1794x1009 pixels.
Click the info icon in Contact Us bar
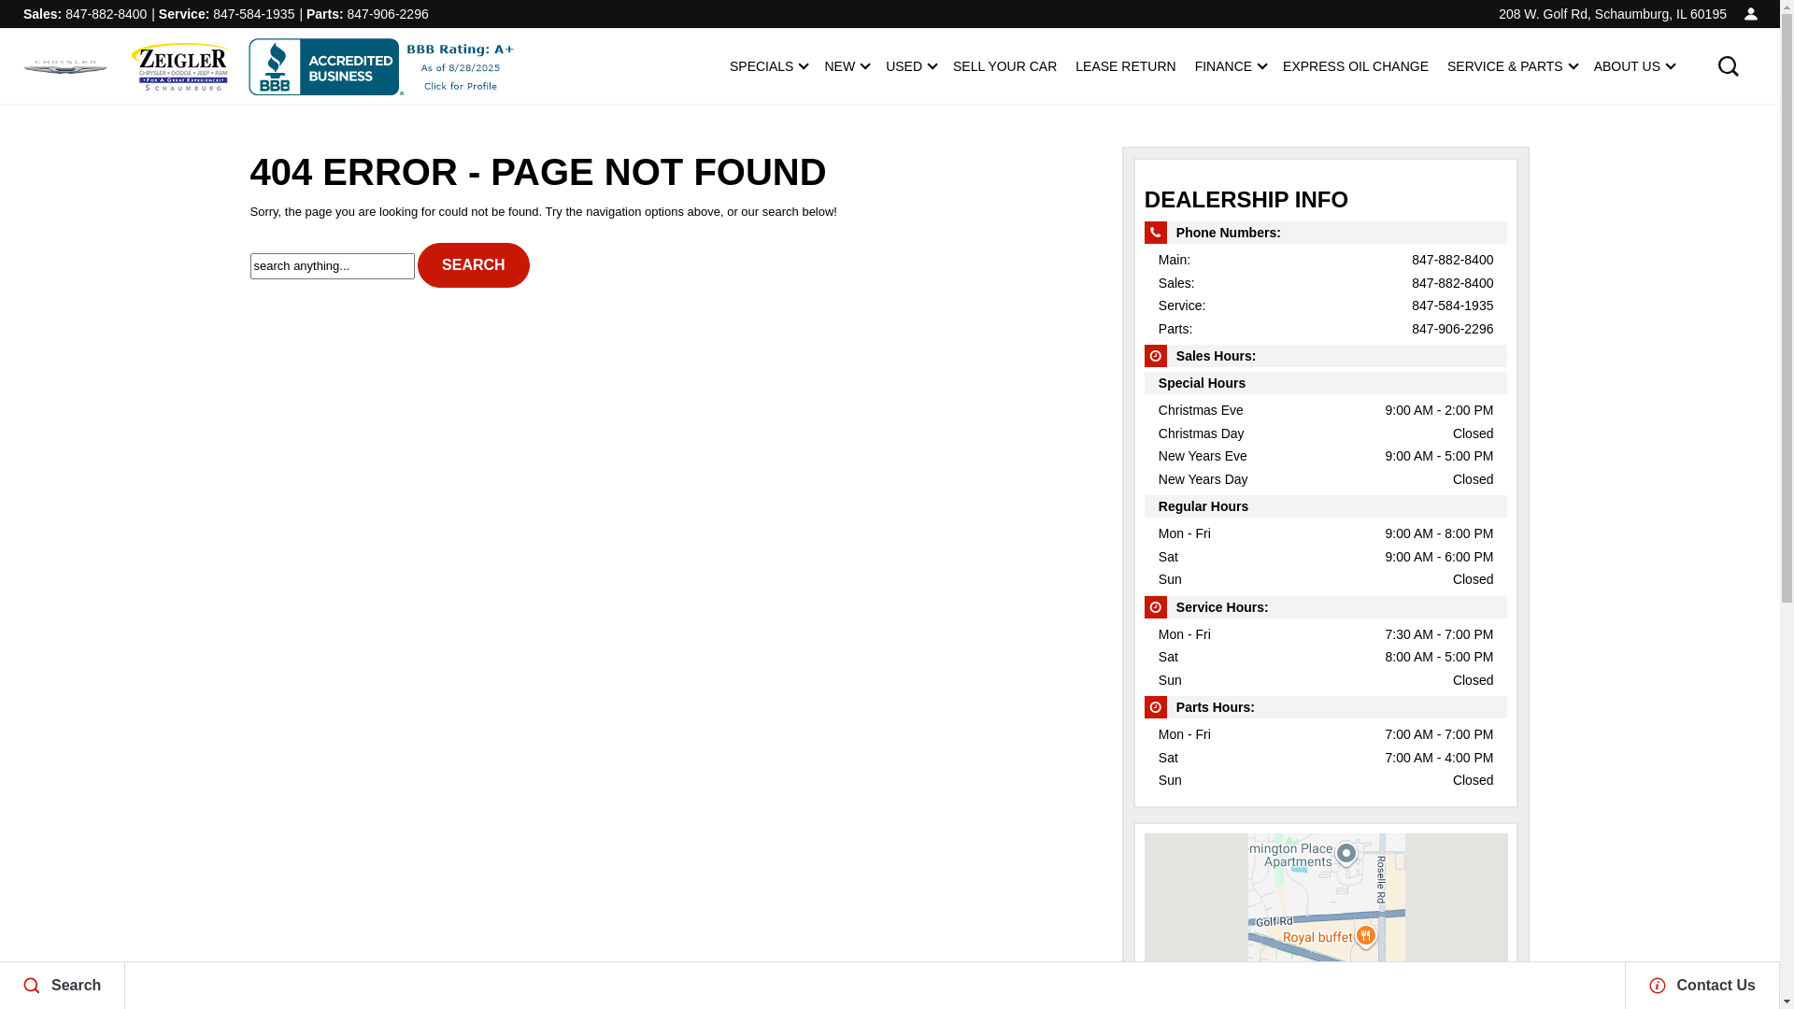pyautogui.click(x=1657, y=986)
